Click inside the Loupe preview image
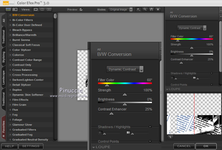The height and width of the screenshot is (150, 222). pyautogui.click(x=194, y=114)
